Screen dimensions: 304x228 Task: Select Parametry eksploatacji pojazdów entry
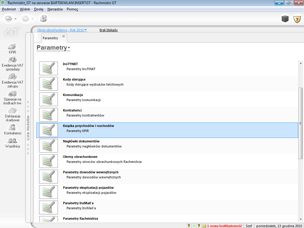(88, 188)
